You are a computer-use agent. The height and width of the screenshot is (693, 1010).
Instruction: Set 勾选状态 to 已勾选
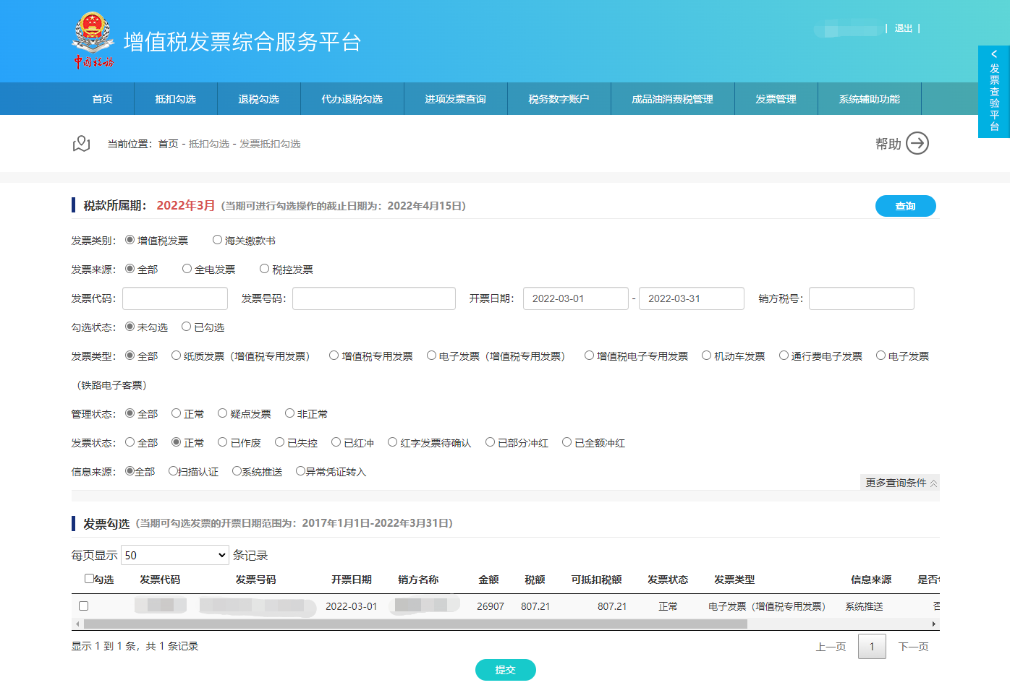[x=186, y=327]
